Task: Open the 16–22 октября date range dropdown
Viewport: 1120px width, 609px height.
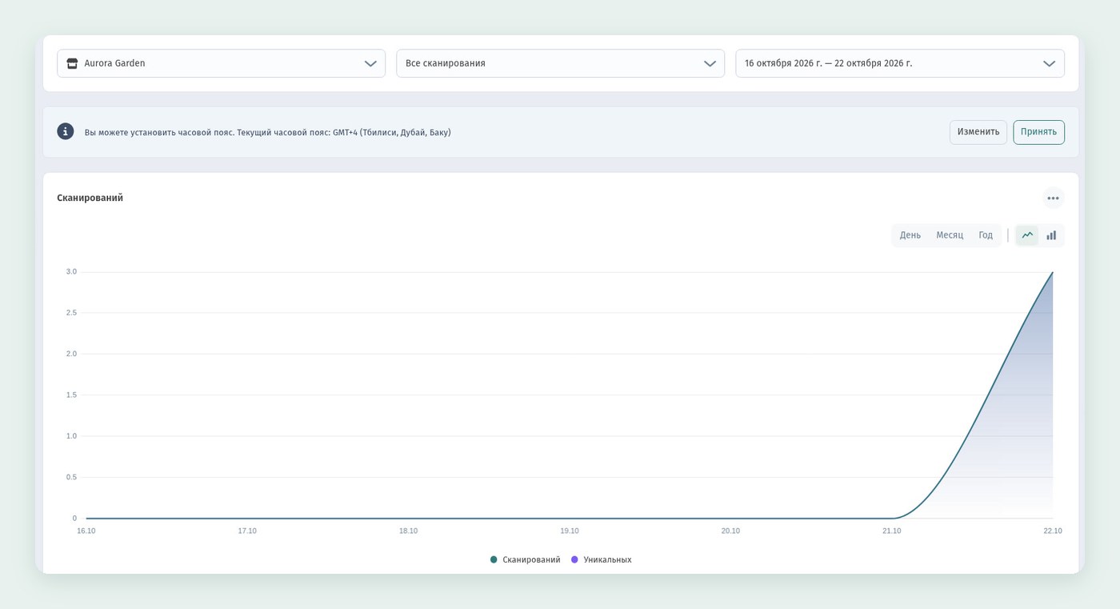Action: [x=900, y=63]
